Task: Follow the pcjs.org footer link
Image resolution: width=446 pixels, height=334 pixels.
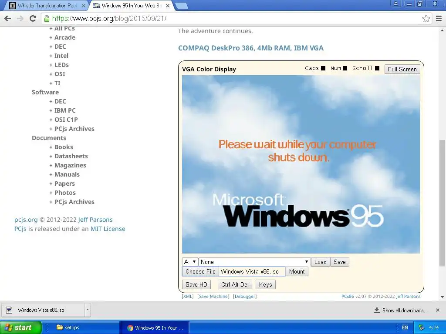Action: tap(26, 220)
